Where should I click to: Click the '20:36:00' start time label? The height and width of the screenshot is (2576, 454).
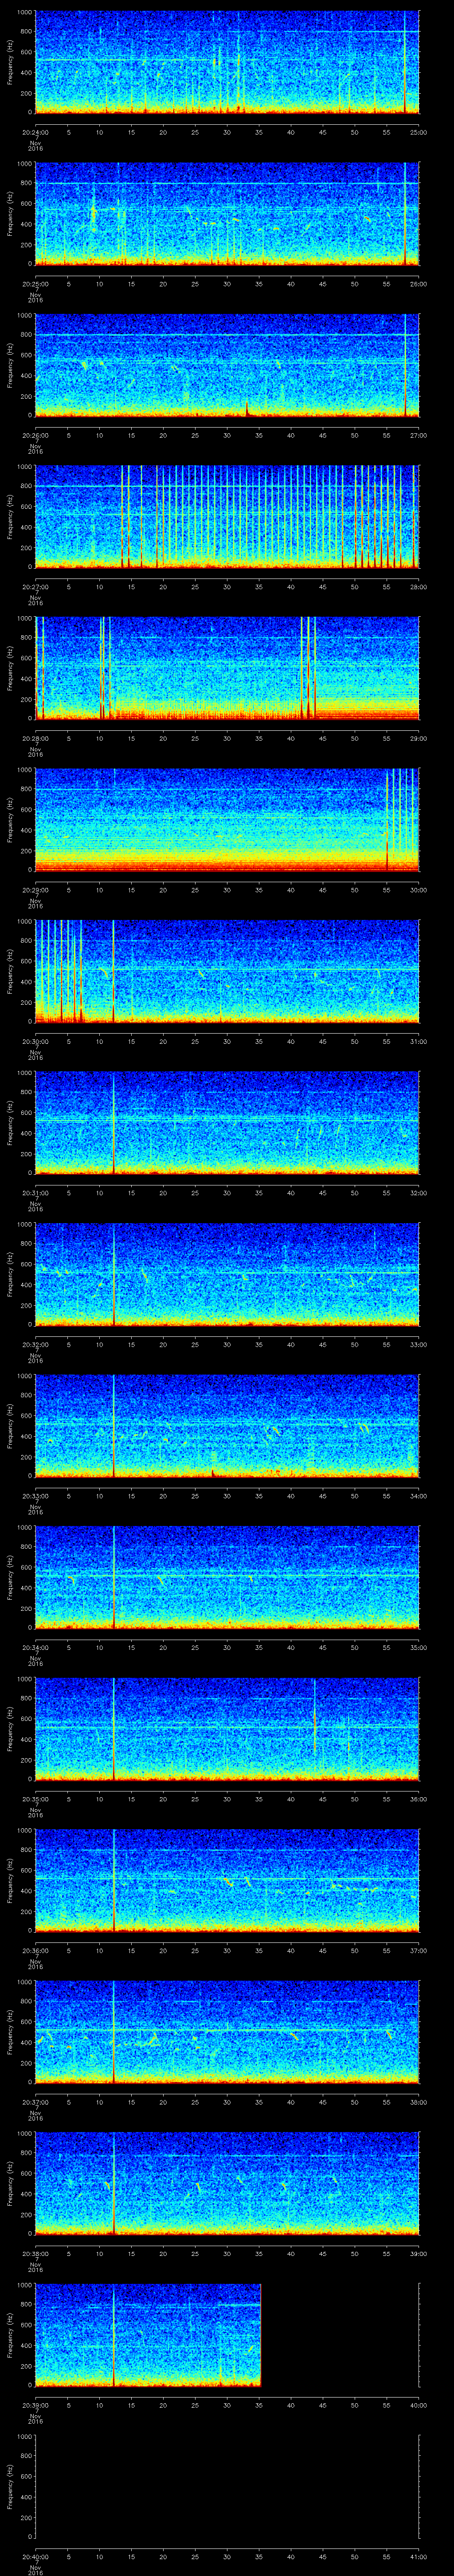click(x=35, y=1950)
